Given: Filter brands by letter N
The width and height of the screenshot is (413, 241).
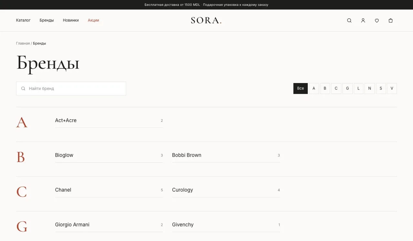Looking at the screenshot, I should [x=370, y=89].
